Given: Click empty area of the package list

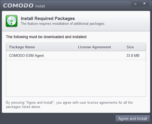Looking at the screenshot, I should 76,78.
